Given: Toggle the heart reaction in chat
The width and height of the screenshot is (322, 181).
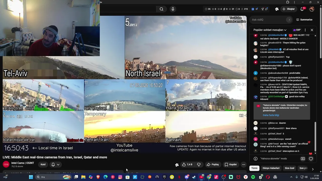Looking at the screenshot, I should click(x=311, y=159).
